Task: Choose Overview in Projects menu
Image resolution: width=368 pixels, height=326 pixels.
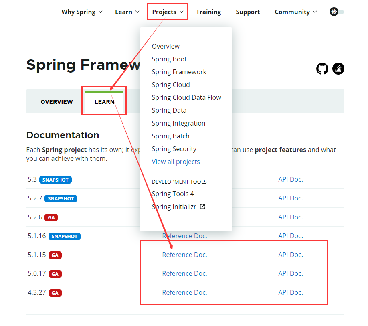Action: tap(166, 46)
